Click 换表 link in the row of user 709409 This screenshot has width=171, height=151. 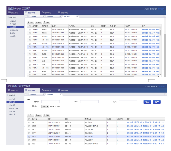point(150,40)
